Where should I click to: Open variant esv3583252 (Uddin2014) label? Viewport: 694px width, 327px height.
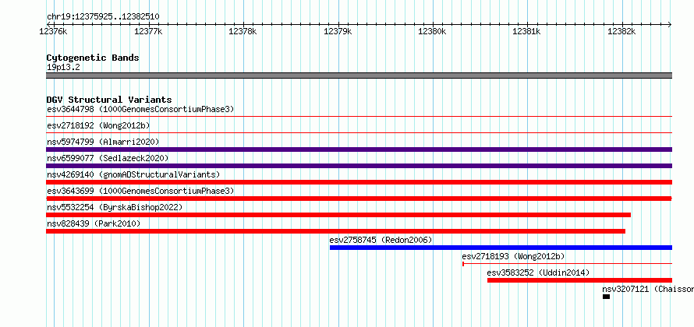pos(538,272)
